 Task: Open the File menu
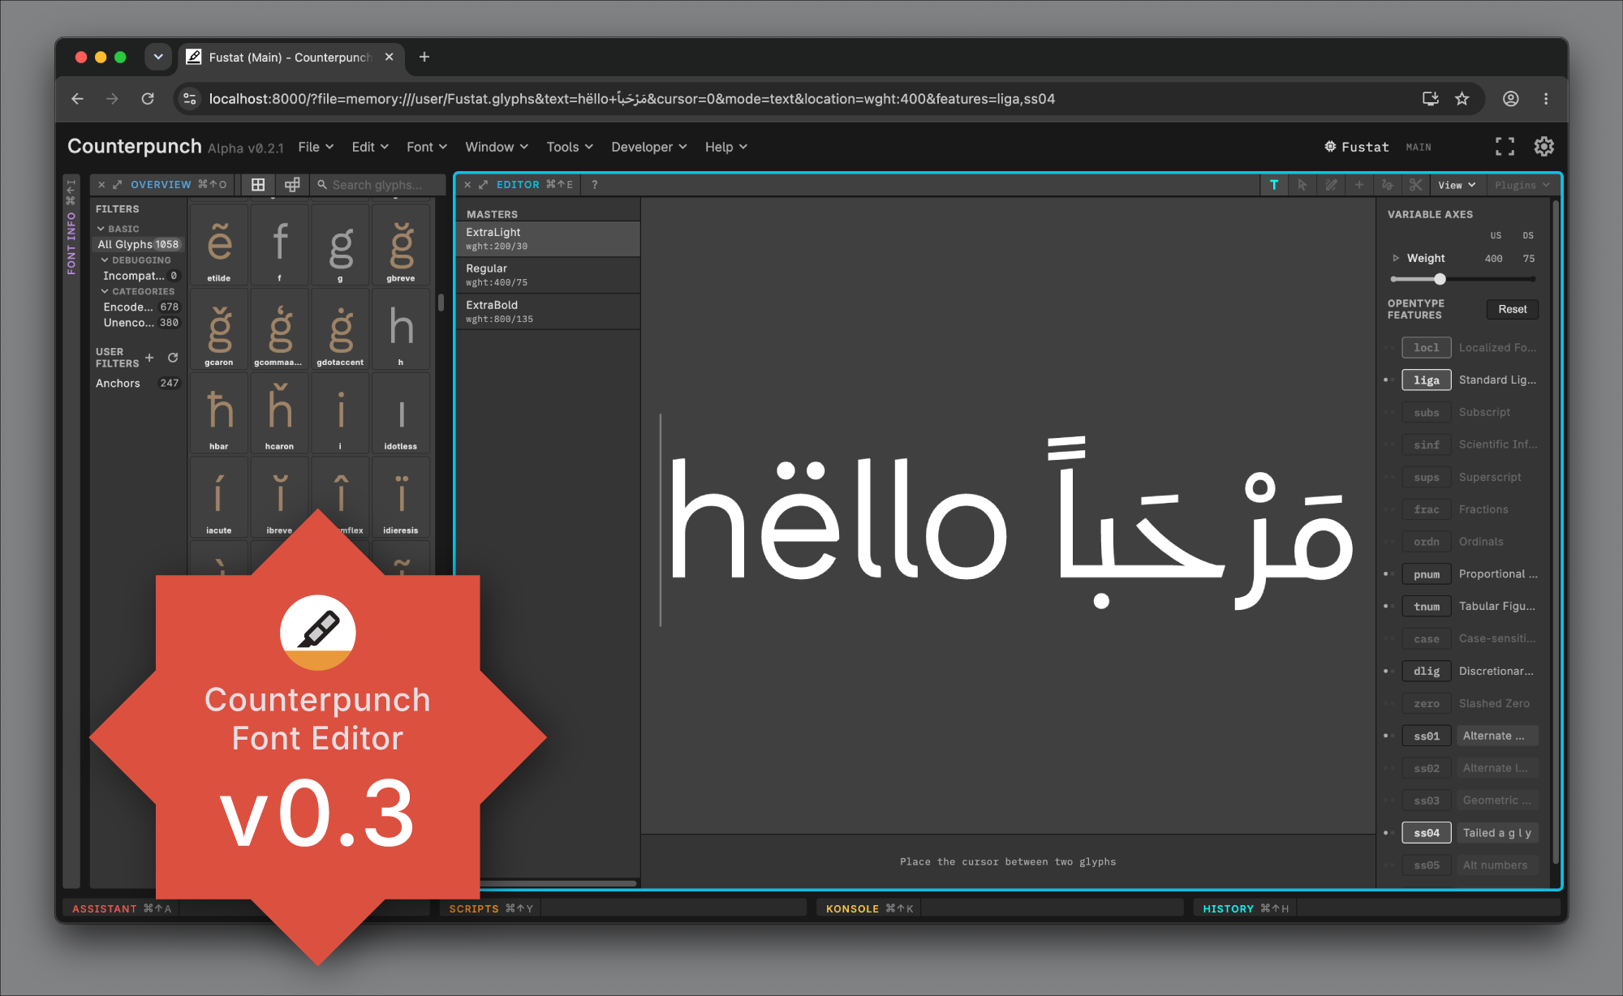point(316,147)
